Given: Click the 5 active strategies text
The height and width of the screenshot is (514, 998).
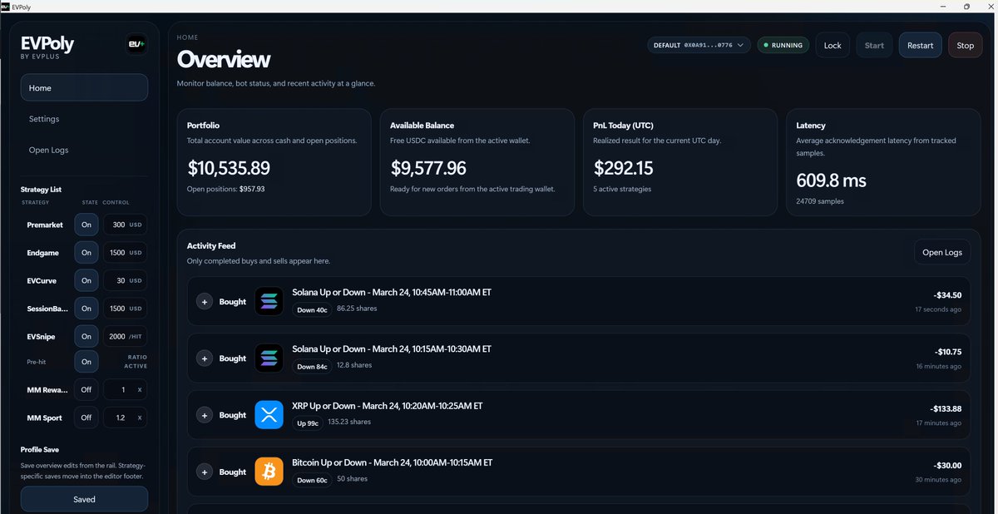Looking at the screenshot, I should click(x=624, y=189).
